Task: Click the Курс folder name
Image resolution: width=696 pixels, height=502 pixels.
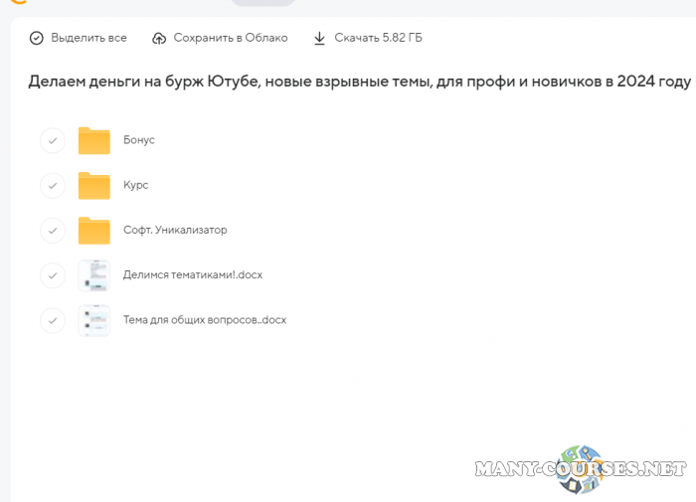Action: click(x=136, y=185)
